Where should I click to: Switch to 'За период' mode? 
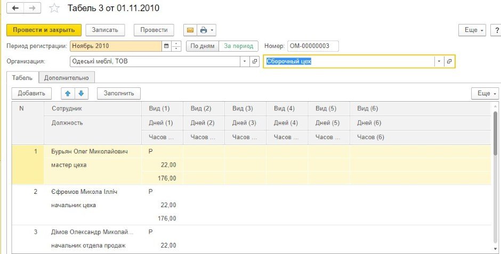pos(238,46)
